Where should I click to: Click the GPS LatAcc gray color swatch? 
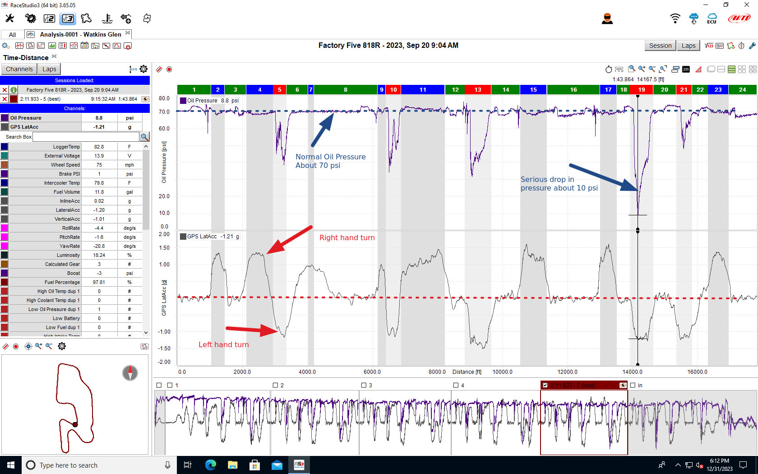click(5, 127)
